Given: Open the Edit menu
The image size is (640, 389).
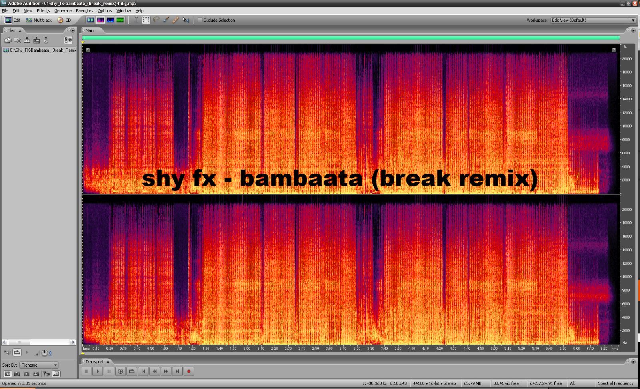Looking at the screenshot, I should click(16, 11).
